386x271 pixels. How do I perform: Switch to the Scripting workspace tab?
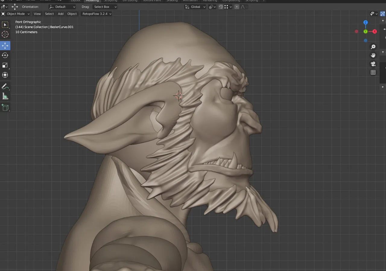pyautogui.click(x=252, y=1)
